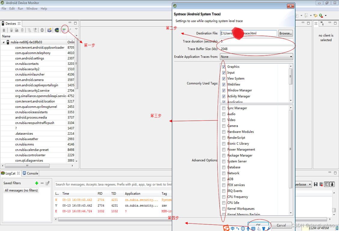Collapse the nubia-nx606j-6e18fb03 device entry
Screen dimensions: 339x231
tap(3, 42)
